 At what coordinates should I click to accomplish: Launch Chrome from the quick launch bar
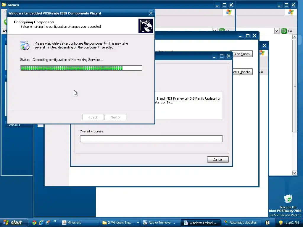[34, 223]
